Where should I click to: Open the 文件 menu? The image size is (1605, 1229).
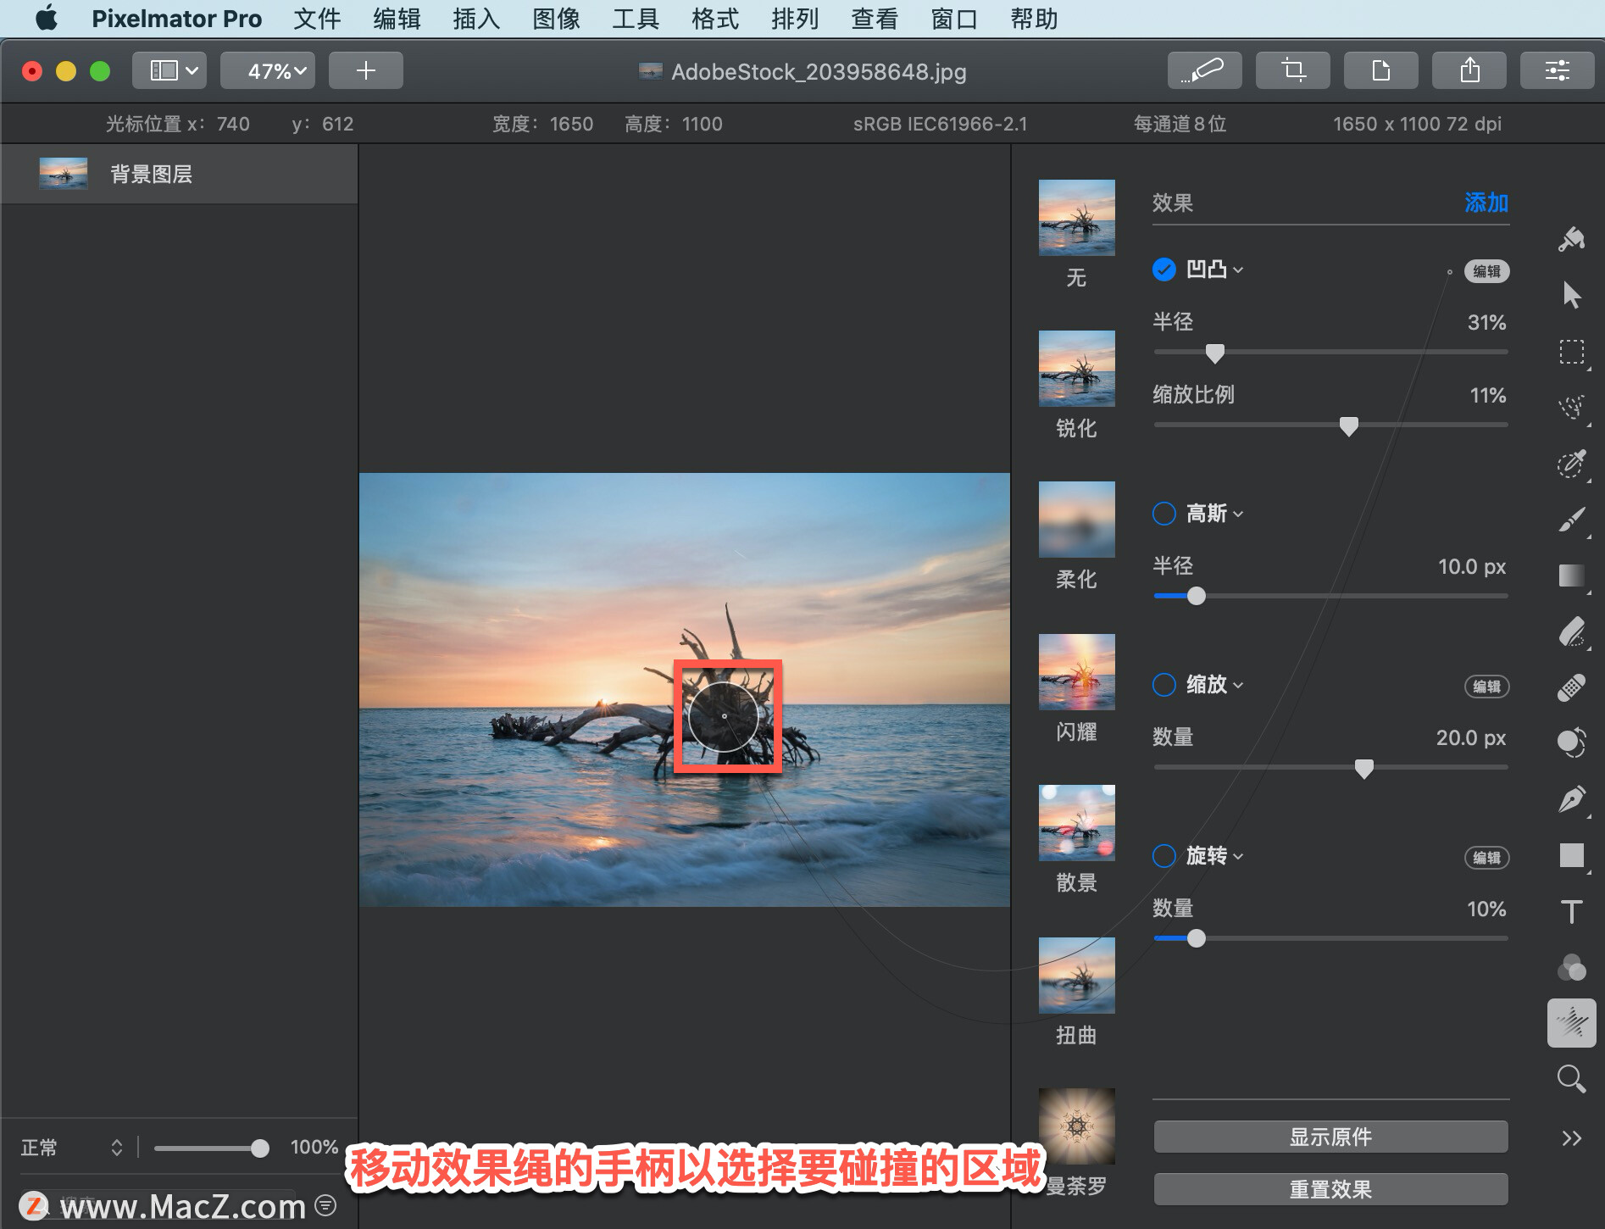(x=317, y=19)
